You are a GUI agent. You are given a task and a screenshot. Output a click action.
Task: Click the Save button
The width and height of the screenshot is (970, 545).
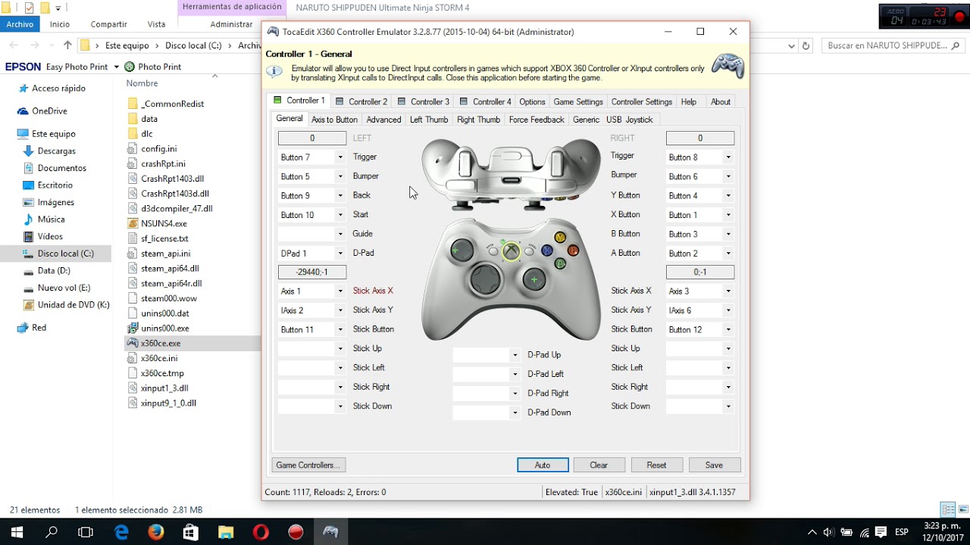point(714,466)
